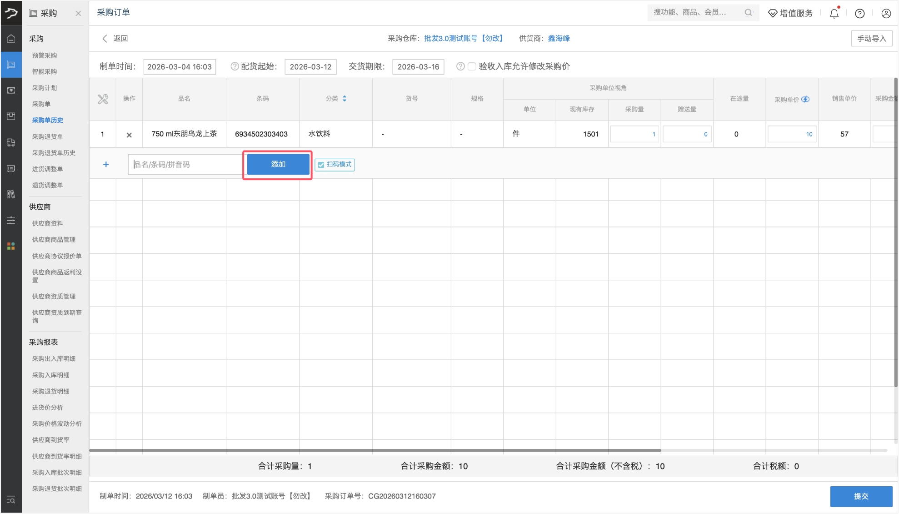899x514 pixels.
Task: Click the 品名/条码/拼音码 search input
Action: pyautogui.click(x=186, y=165)
